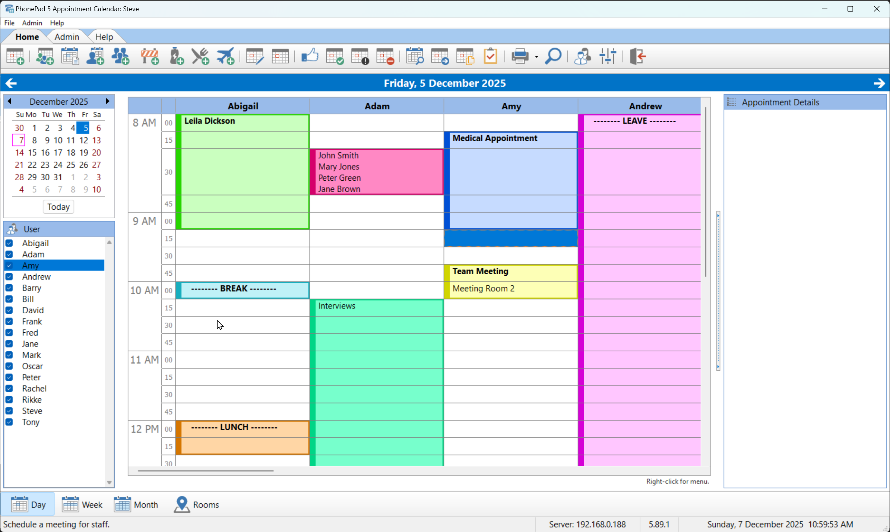Image resolution: width=890 pixels, height=532 pixels.
Task: Go to next month in mini calendar
Action: (108, 101)
